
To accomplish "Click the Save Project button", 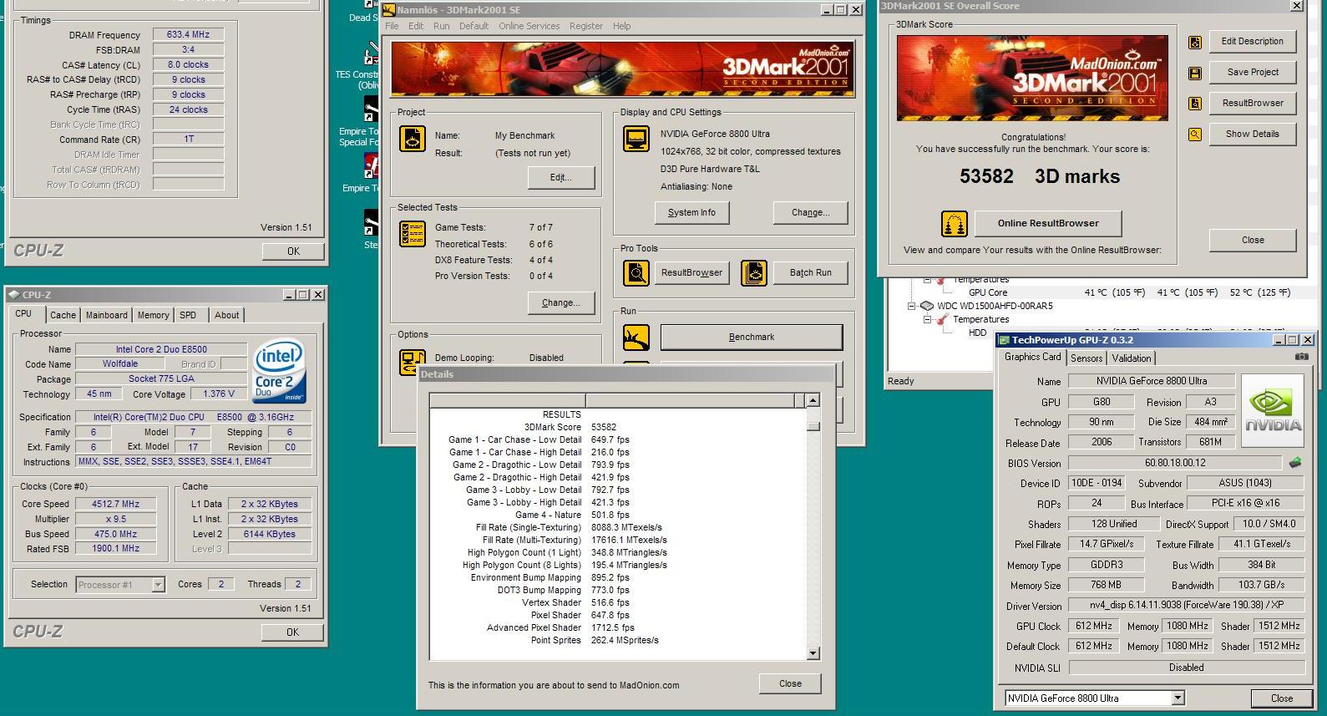I will [x=1253, y=72].
